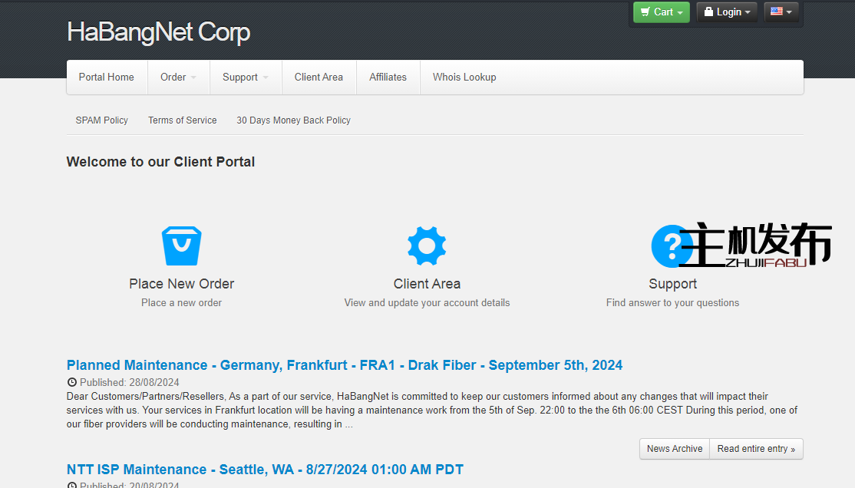The image size is (855, 488).
Task: Click Read entire entry button
Action: (756, 449)
